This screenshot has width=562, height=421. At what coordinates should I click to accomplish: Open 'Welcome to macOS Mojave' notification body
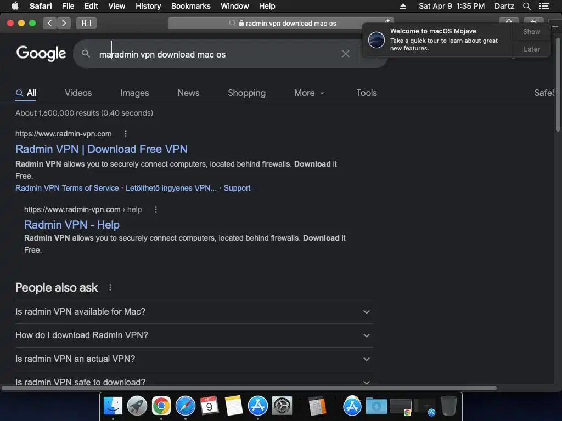tap(437, 39)
